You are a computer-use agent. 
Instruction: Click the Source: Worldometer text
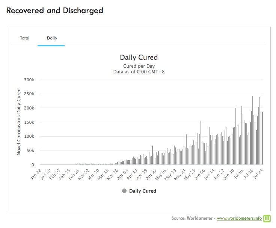(192, 218)
